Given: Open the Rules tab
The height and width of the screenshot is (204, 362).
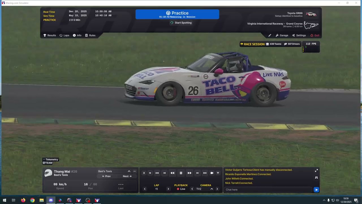Looking at the screenshot, I should click(90, 35).
